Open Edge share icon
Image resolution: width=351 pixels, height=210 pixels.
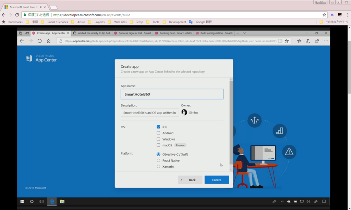coord(317,41)
